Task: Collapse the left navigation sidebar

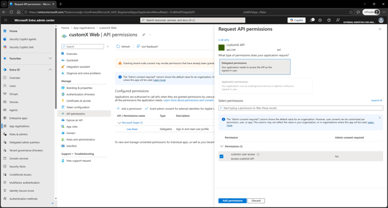Action: coord(53,203)
